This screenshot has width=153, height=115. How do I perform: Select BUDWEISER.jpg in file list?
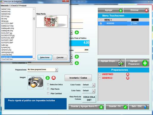pos(8,35)
